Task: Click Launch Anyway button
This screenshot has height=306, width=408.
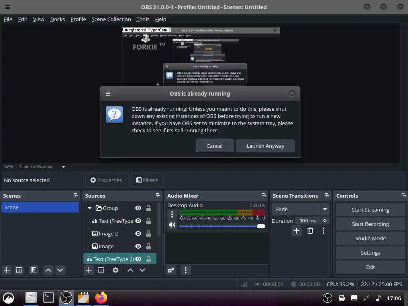Action: (265, 146)
